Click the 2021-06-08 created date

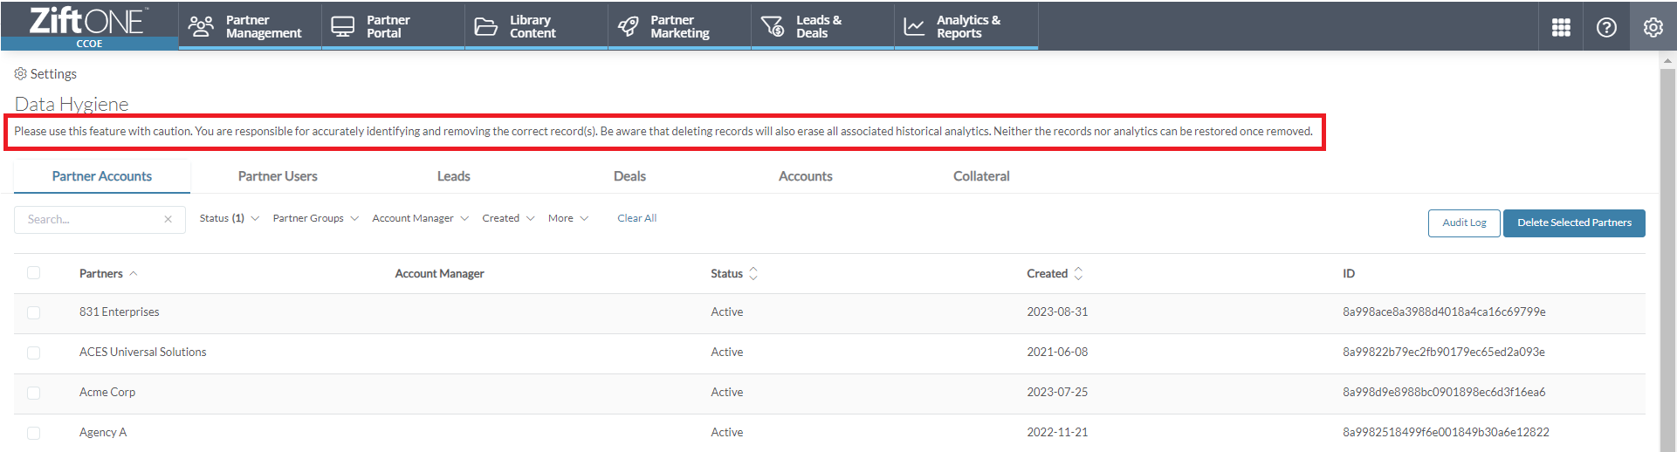click(x=1057, y=353)
